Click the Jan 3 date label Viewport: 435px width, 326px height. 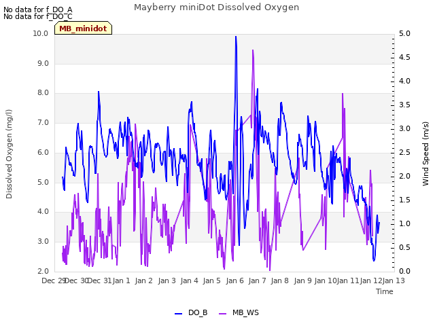tap(167, 280)
